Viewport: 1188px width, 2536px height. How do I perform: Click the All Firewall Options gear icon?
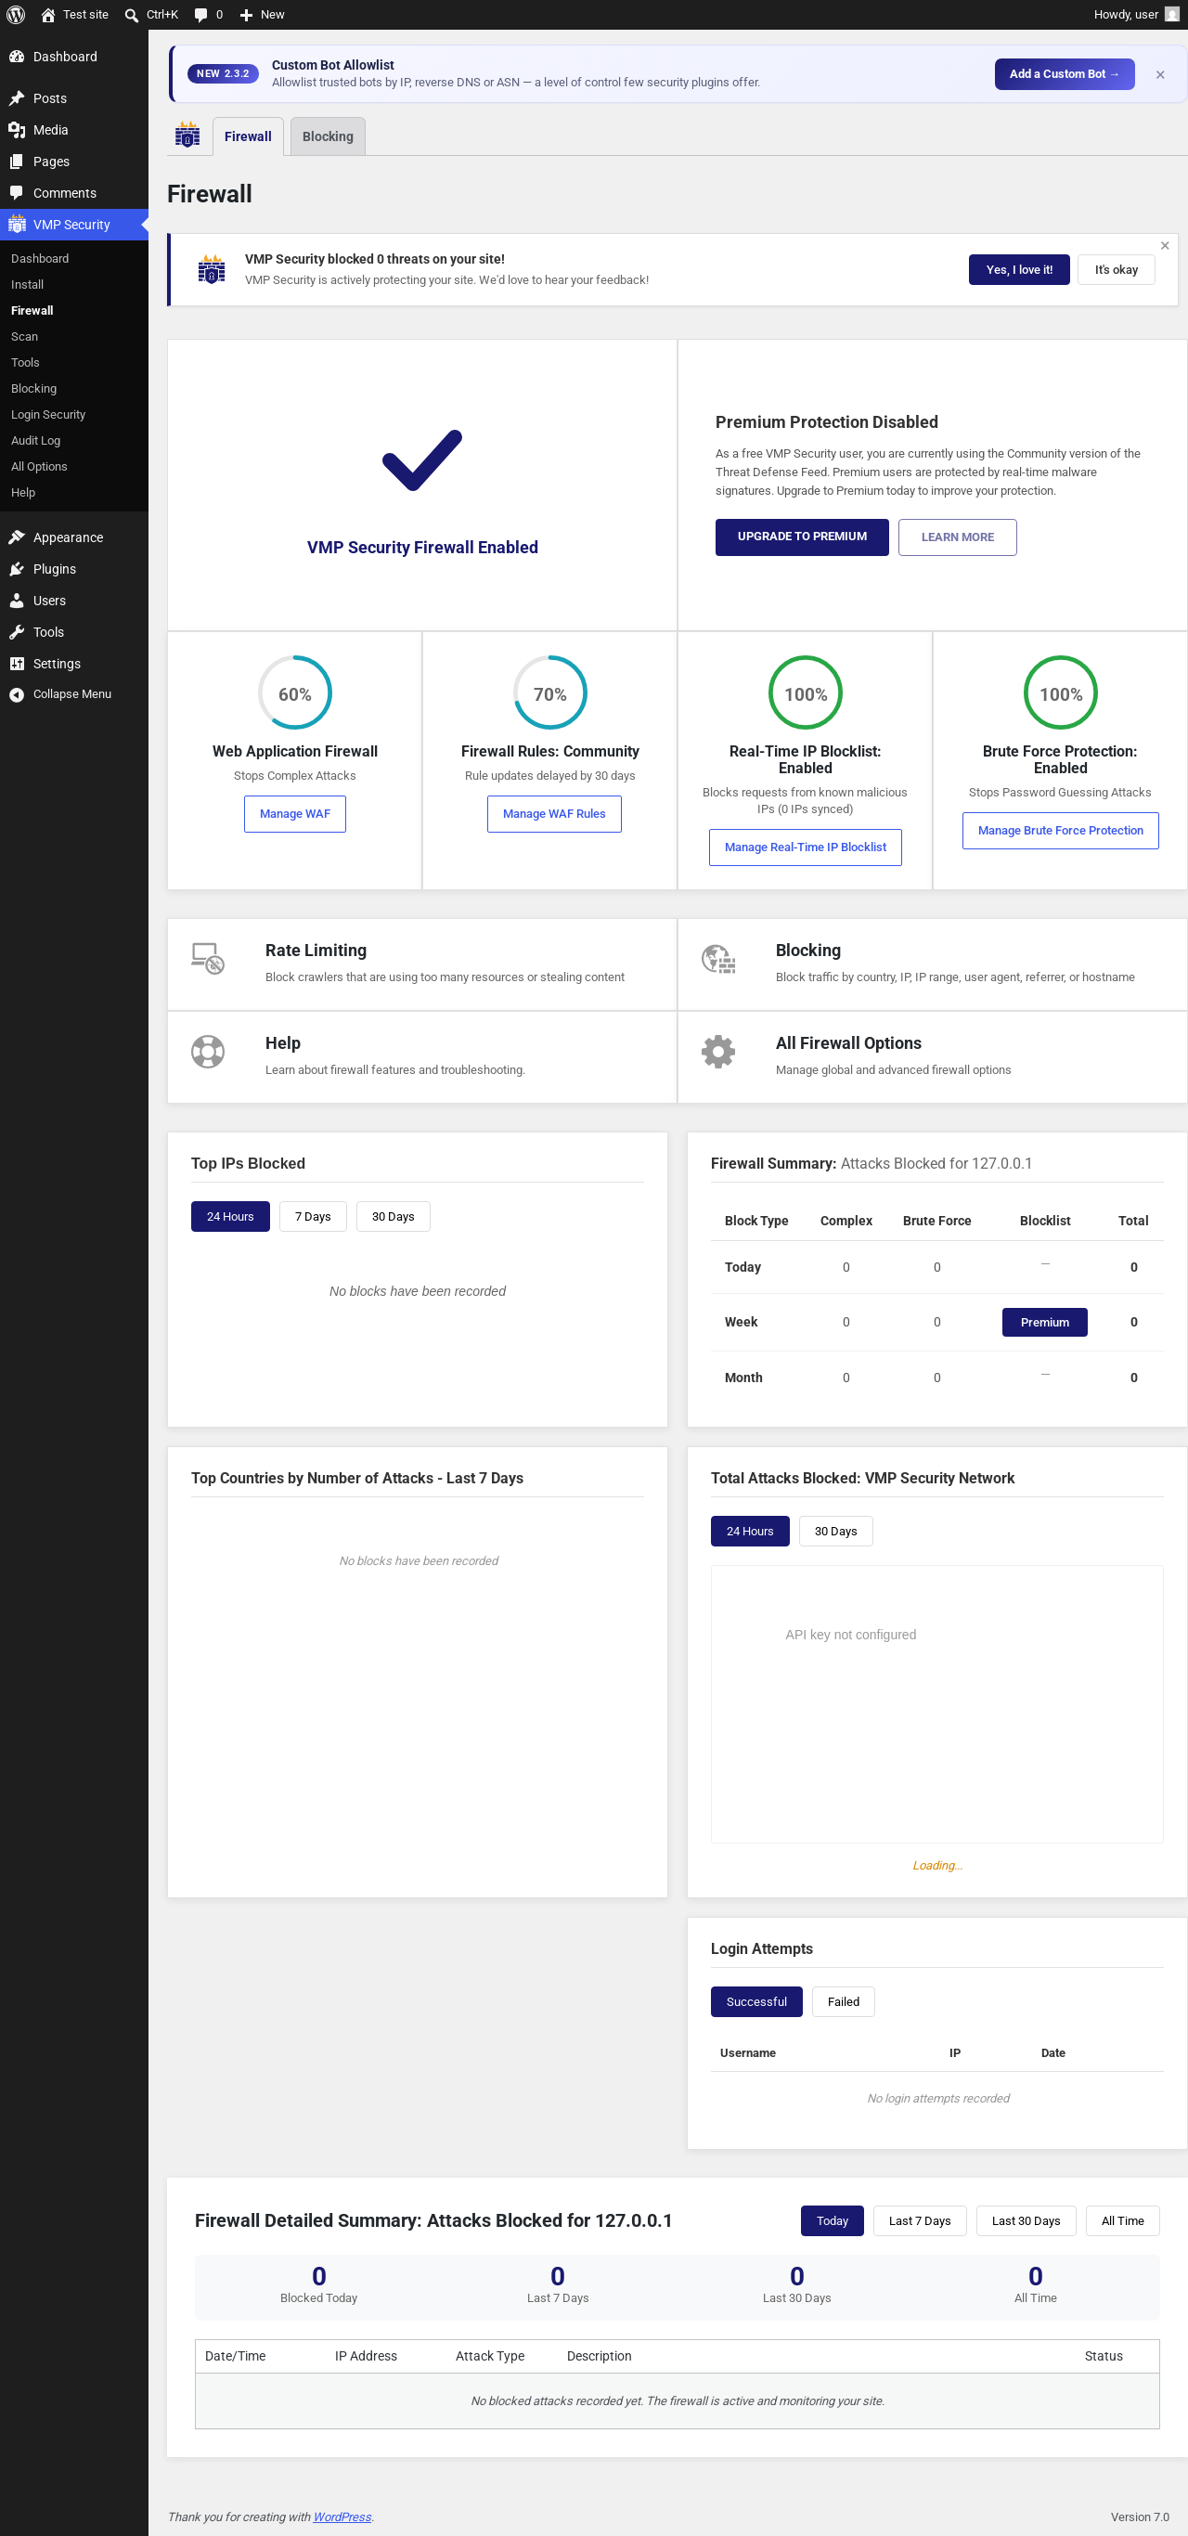[x=718, y=1052]
